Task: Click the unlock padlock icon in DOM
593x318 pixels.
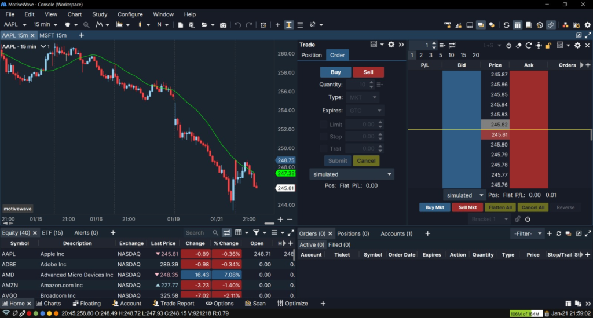Action: (x=548, y=45)
